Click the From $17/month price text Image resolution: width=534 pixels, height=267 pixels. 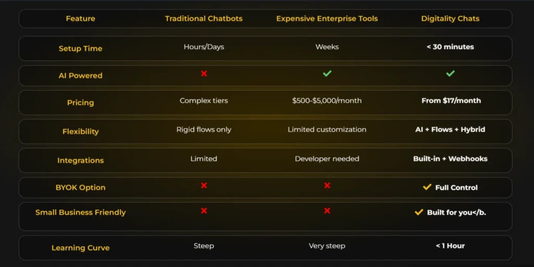[x=451, y=101]
